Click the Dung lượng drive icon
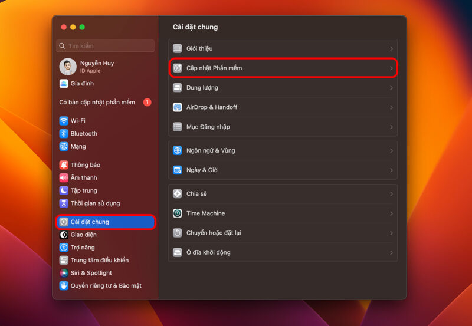 (x=178, y=88)
